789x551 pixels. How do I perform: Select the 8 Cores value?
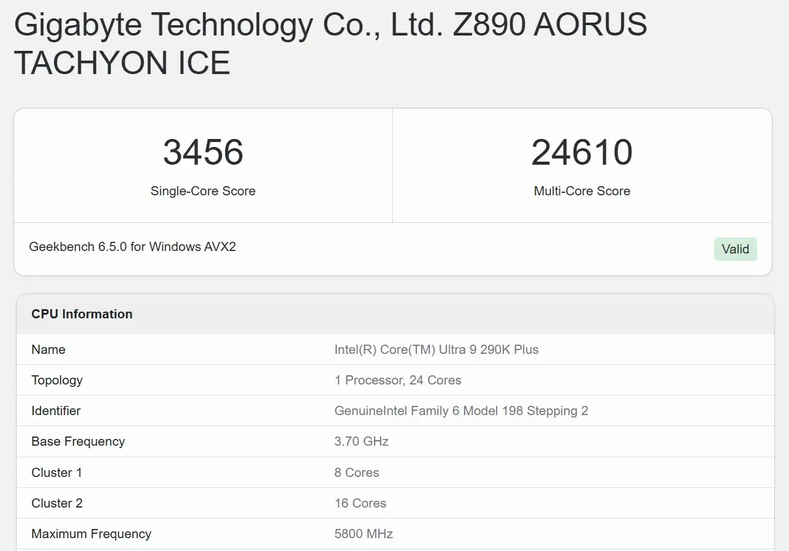357,473
